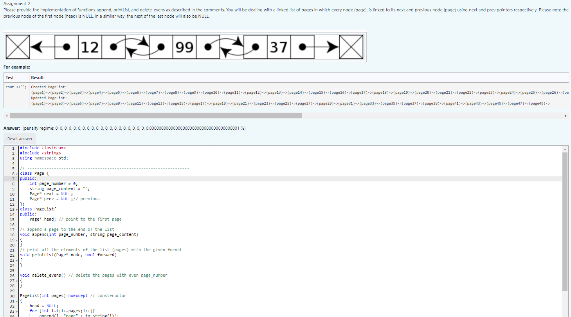The image size is (571, 317).
Task: Click the code editor's vertical scrollbar thumb
Action: pyautogui.click(x=565, y=222)
